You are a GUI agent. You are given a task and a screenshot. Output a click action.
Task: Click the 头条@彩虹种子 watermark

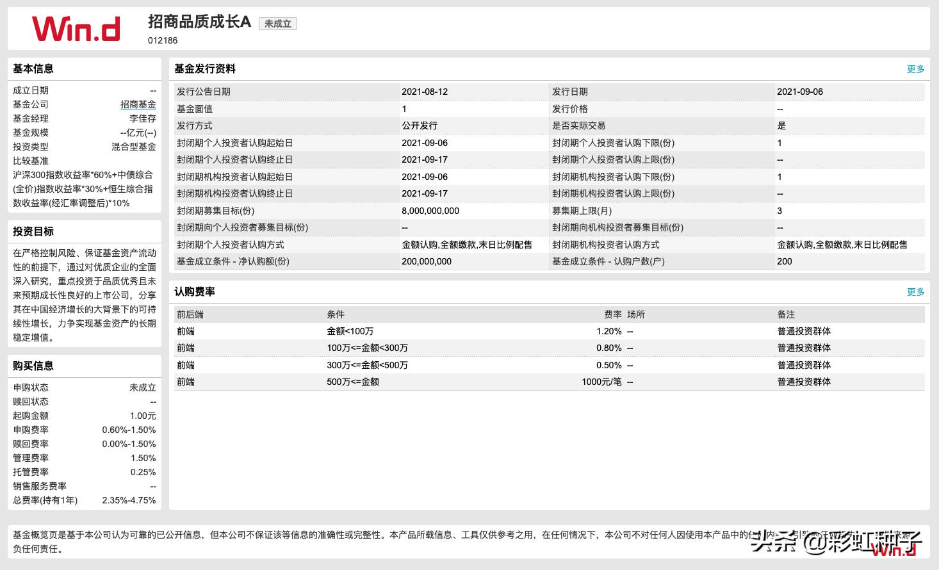coord(833,542)
